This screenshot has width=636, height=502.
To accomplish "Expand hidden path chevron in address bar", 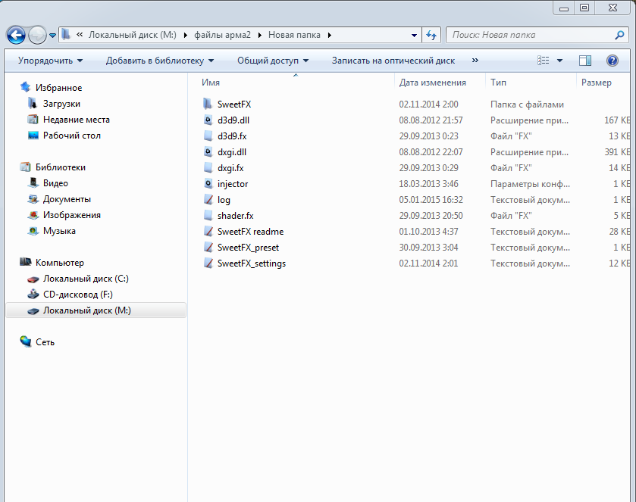I will (x=80, y=35).
